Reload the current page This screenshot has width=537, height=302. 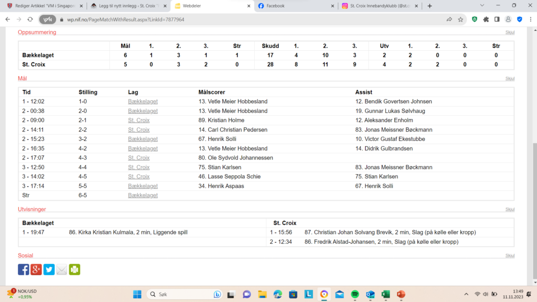(x=30, y=19)
